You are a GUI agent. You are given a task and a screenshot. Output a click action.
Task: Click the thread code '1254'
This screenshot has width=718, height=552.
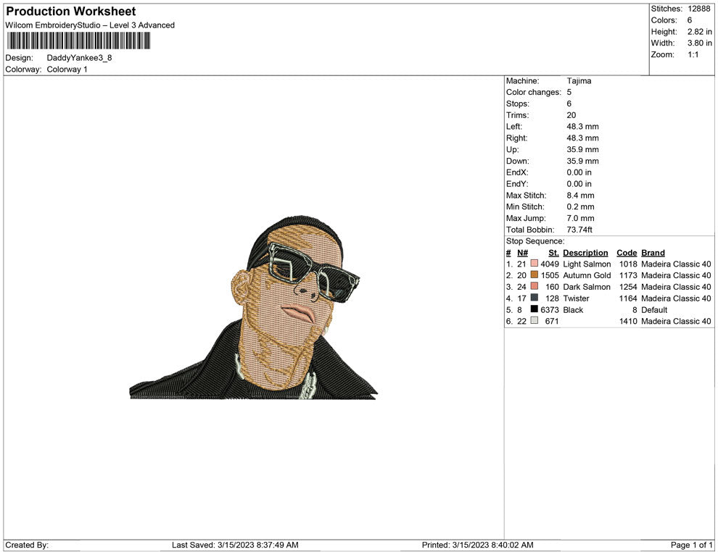[x=628, y=287]
